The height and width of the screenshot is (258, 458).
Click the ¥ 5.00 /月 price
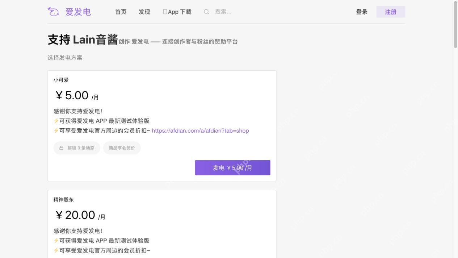(x=77, y=96)
